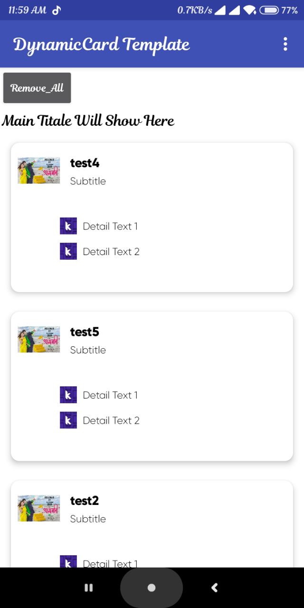Select the test5 card title
This screenshot has height=608, width=304.
85,332
